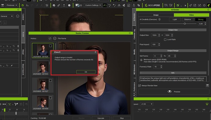Image resolution: width=211 pixels, height=120 pixels.
Task: Click the AccuPose toolbar button
Action: click(153, 5)
